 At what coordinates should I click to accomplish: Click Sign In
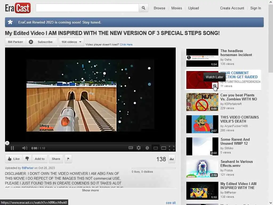click(x=256, y=8)
